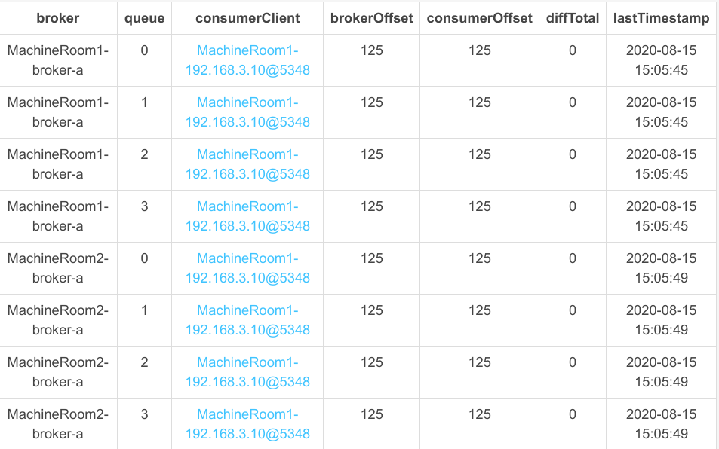Click diffTotal value for MachineRoom2-broker-a queue 1
Image resolution: width=719 pixels, height=449 pixels.
point(573,310)
